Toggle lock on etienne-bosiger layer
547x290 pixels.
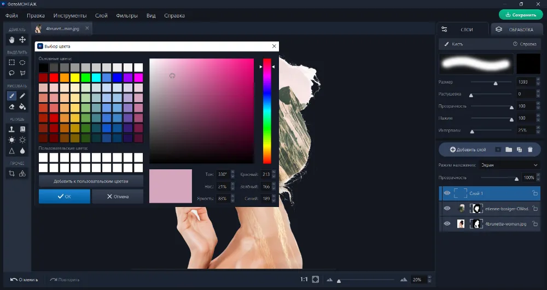tap(535, 209)
